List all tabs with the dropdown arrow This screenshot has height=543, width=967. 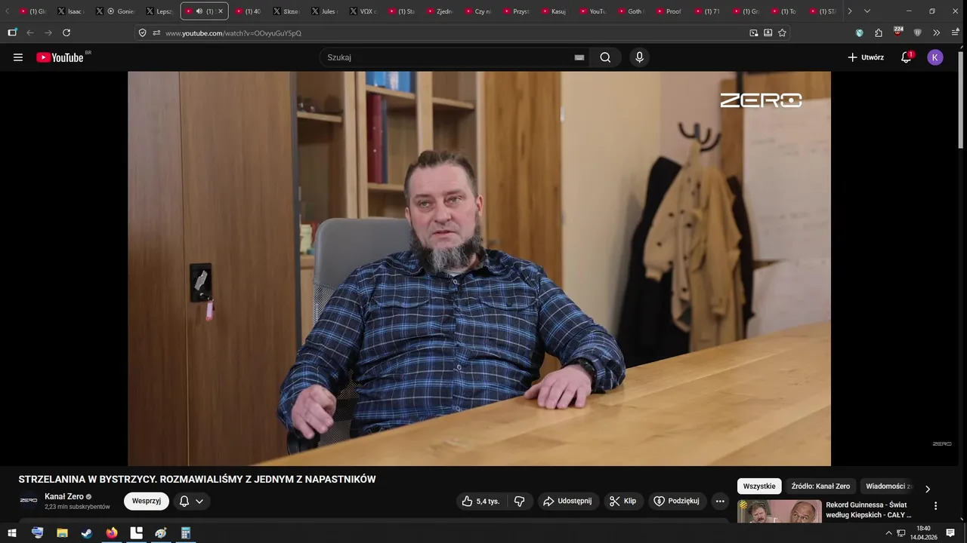[x=867, y=11]
